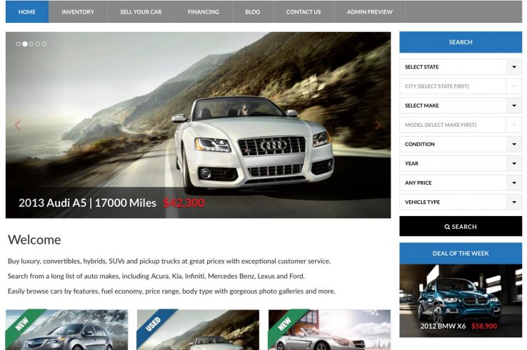Click the line 'Easily browse cars by features'
Screen dimensions: 527x350
(x=171, y=292)
